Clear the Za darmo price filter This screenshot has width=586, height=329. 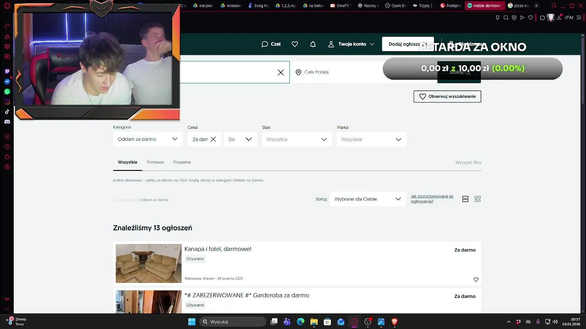pos(213,139)
